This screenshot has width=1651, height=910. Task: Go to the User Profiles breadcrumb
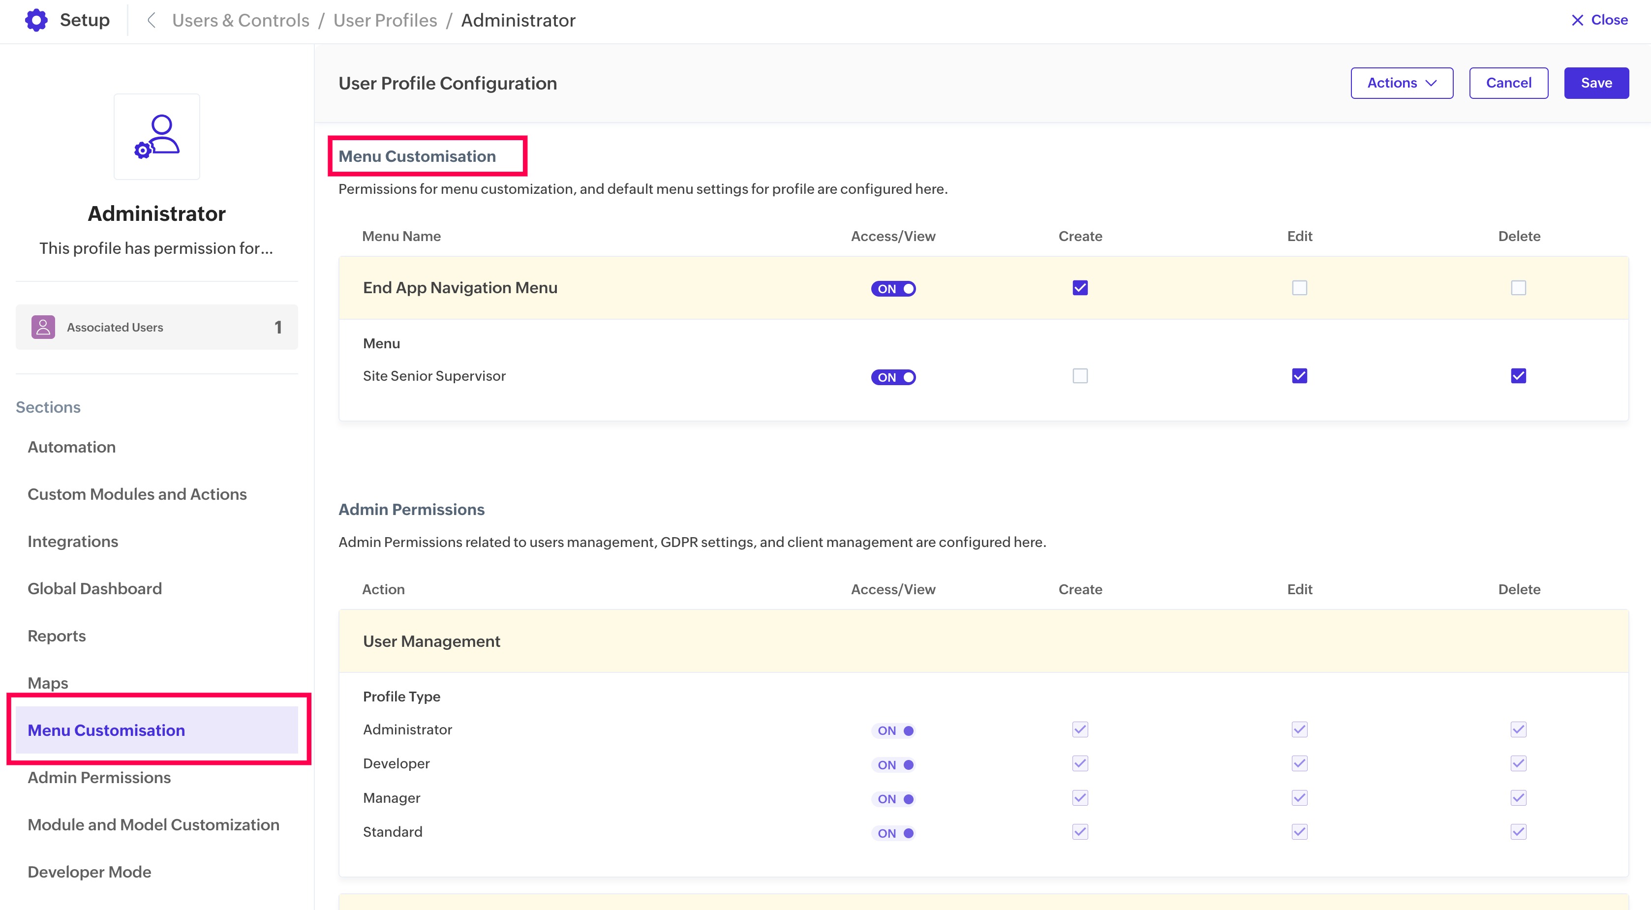[385, 21]
